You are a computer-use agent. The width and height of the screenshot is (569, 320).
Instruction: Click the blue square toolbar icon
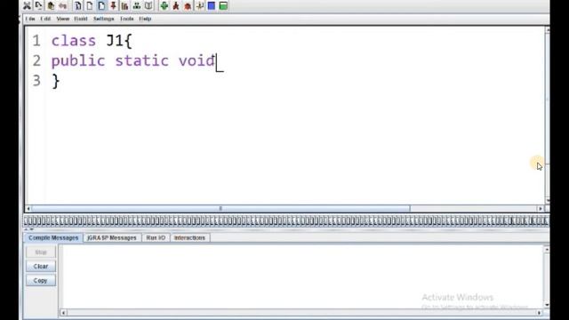pyautogui.click(x=212, y=5)
